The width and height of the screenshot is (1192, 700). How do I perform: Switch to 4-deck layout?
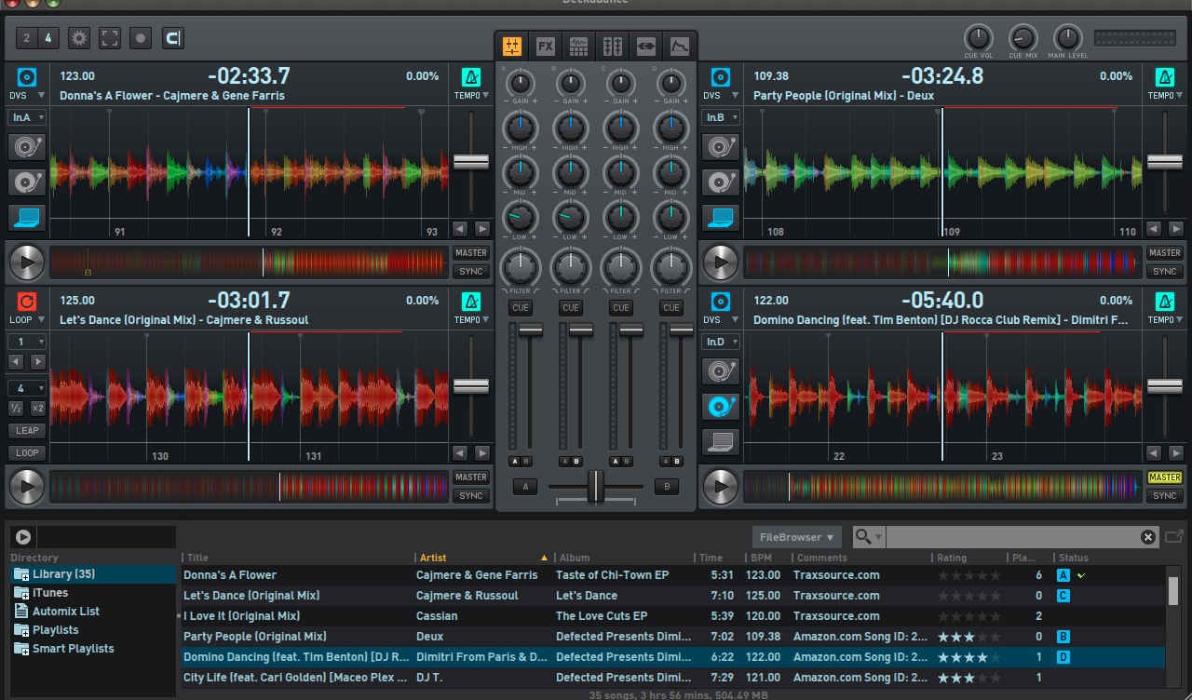coord(48,38)
